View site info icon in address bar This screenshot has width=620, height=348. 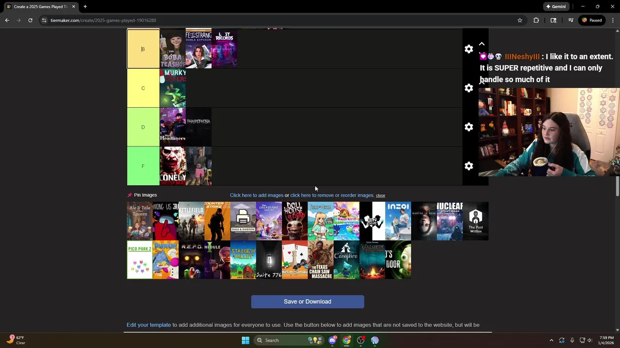tap(44, 20)
